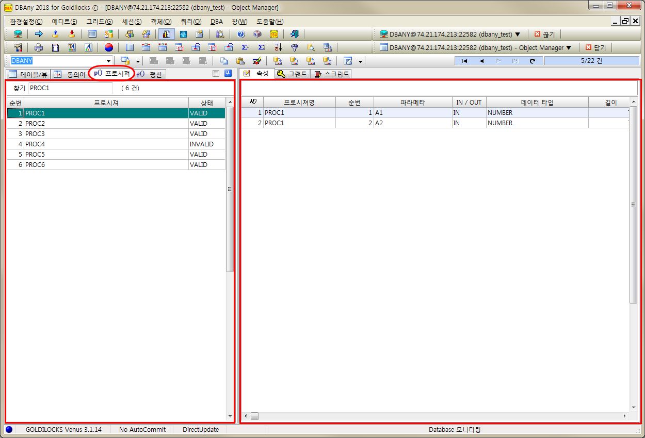Open the 도움말(H) menu
Viewport: 645px width, 438px height.
coord(270,22)
